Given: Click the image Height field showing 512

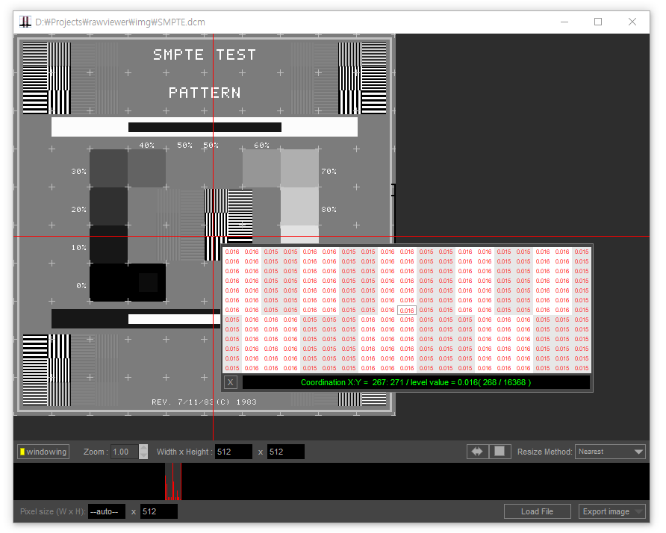Looking at the screenshot, I should click(x=286, y=452).
